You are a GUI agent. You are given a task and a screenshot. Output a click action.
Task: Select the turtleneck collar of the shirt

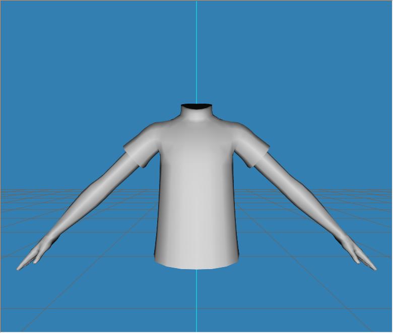coord(196,115)
